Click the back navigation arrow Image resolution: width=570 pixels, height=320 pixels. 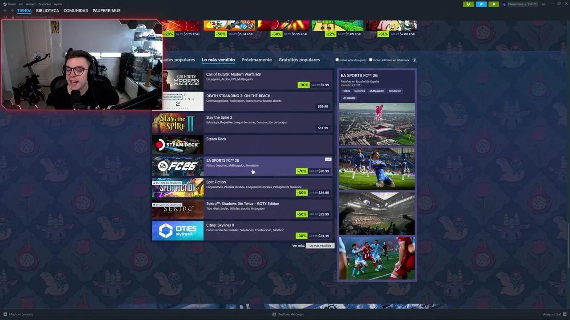click(5, 11)
